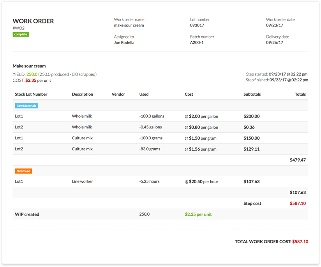Viewport: 321px width, 267px height.
Task: Select the '$150.00' subtotal
Action: (x=252, y=138)
